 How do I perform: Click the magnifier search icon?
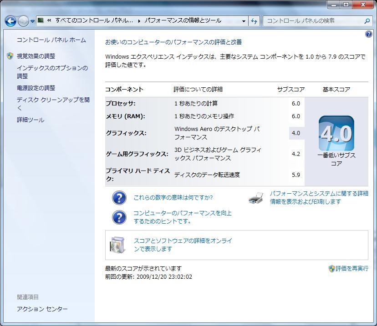[367, 21]
